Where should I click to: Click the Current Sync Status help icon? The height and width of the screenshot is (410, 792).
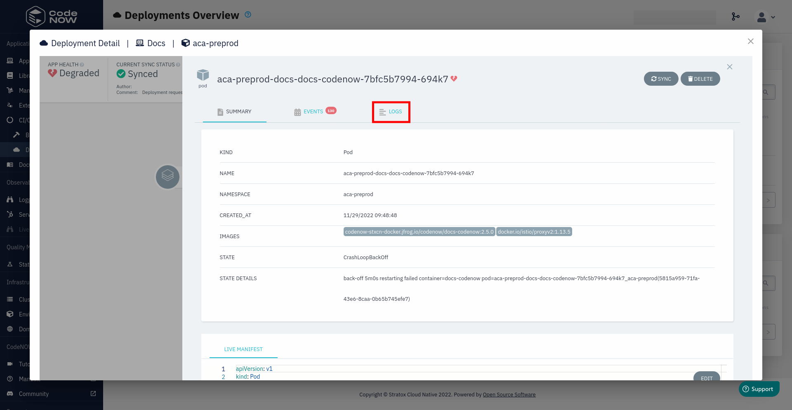[x=178, y=65]
